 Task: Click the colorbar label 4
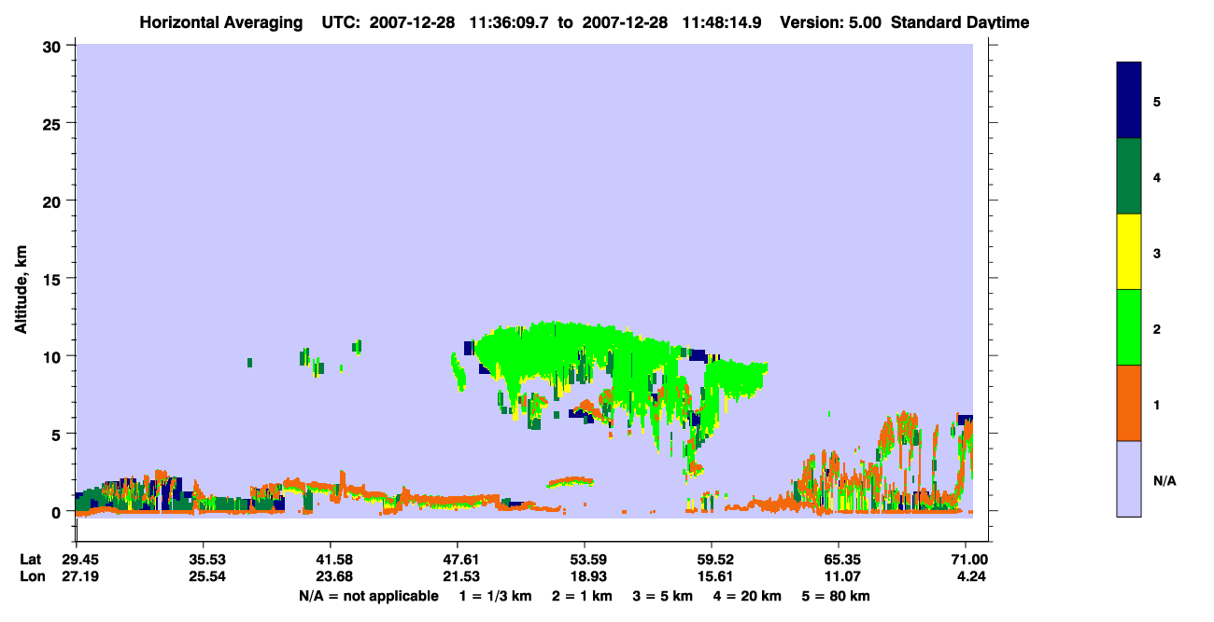click(1157, 176)
